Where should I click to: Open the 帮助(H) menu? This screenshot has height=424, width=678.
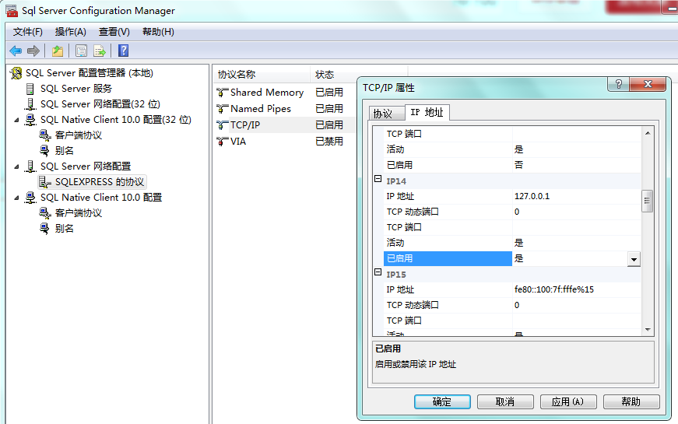158,32
